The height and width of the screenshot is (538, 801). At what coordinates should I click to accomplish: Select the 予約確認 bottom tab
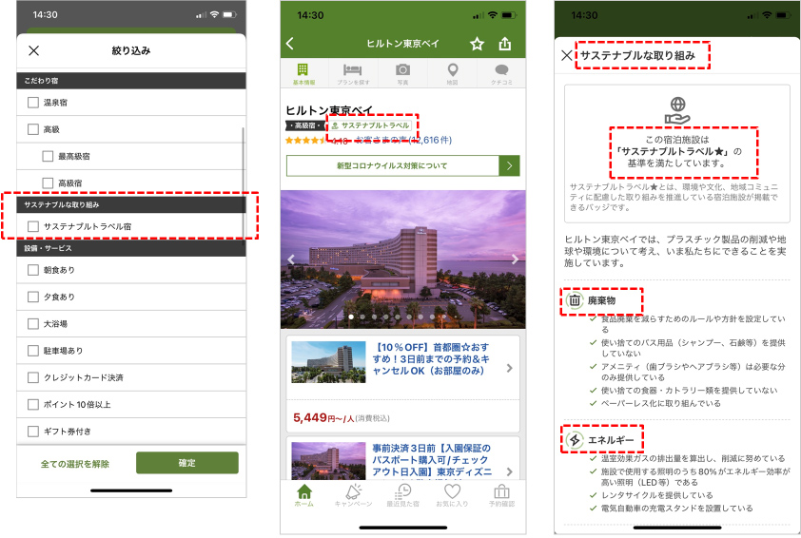tap(501, 494)
